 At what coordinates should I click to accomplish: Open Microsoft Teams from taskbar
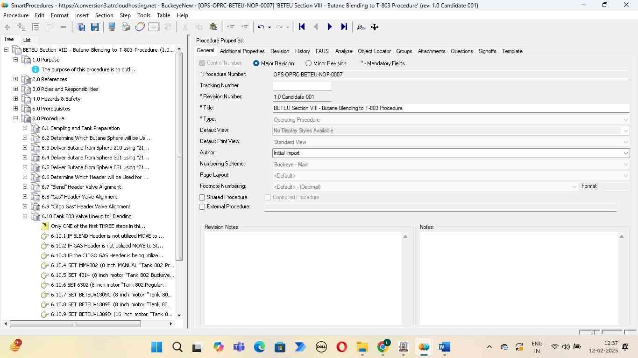tap(239, 347)
